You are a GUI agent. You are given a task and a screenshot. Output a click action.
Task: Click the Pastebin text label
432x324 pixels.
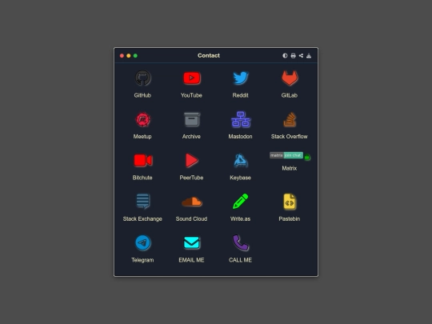tap(290, 218)
